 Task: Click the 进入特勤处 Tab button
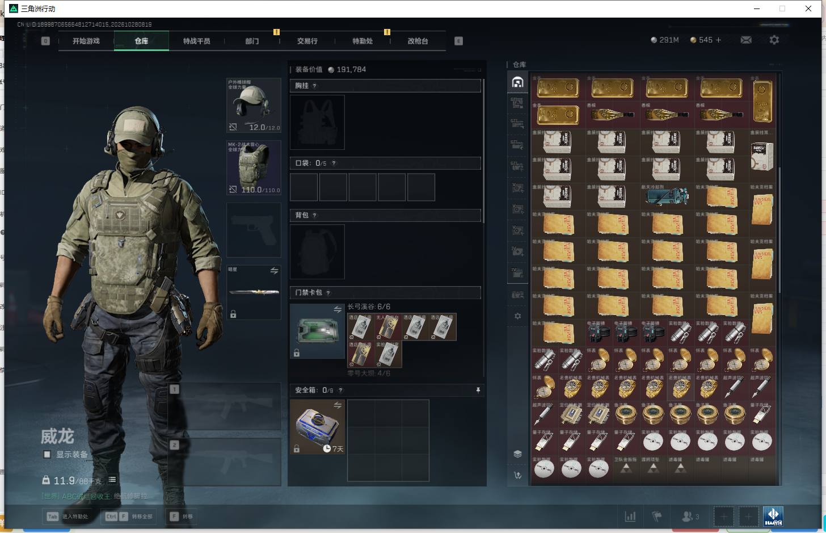68,517
